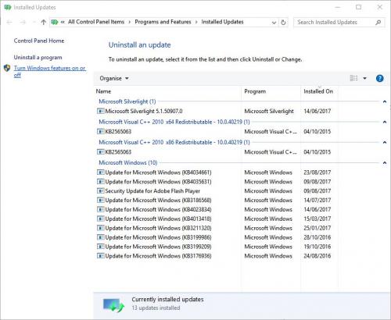Click the Microsoft Silverlight 5.1.50907.0 entry icon
391x320 pixels.
[100, 111]
